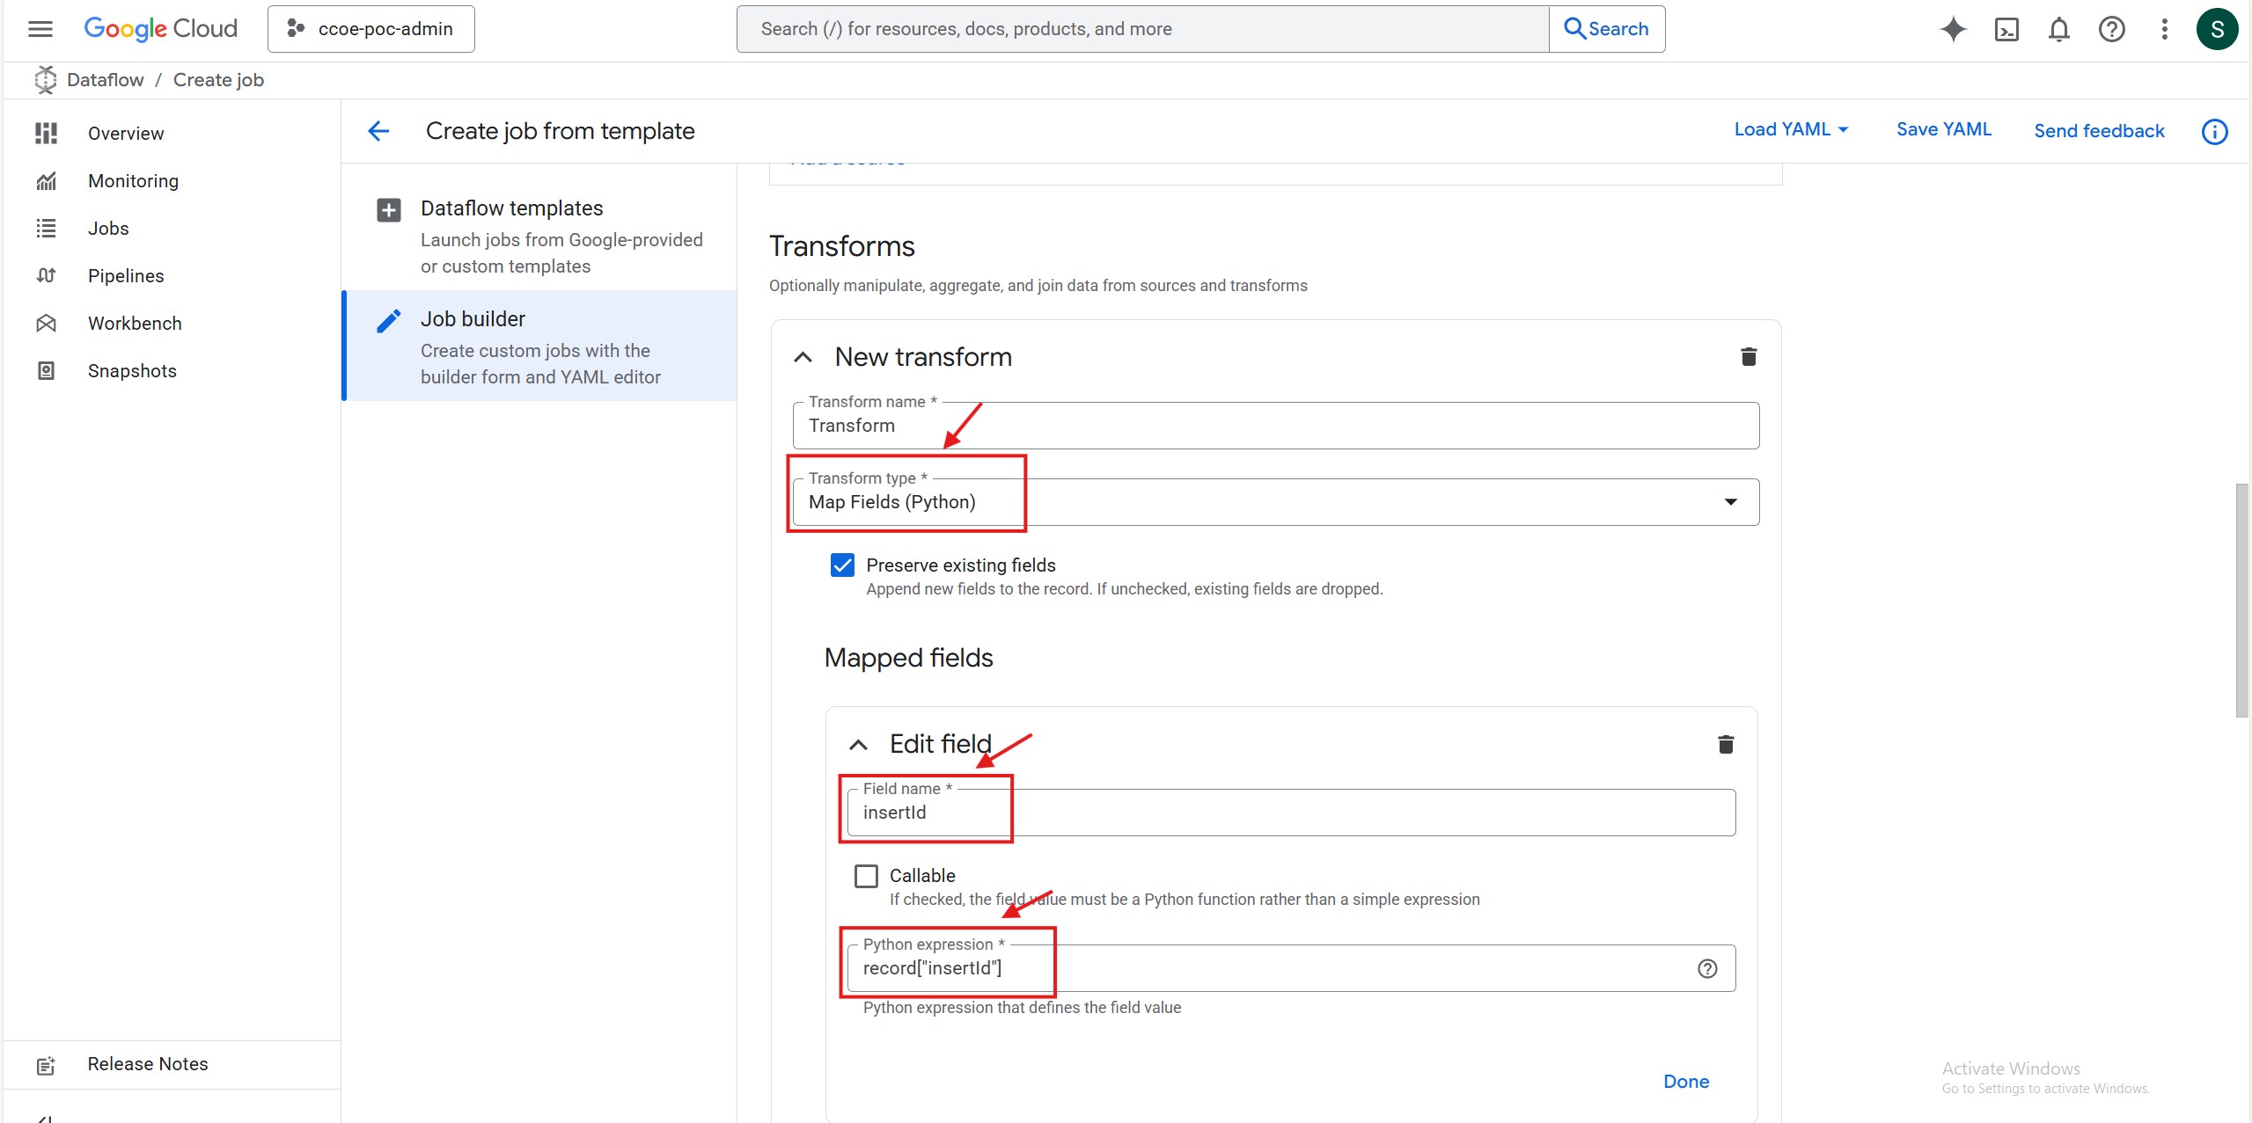Screen dimensions: 2252x1123
Task: Click the back arrow beside Create job
Action: [378, 131]
